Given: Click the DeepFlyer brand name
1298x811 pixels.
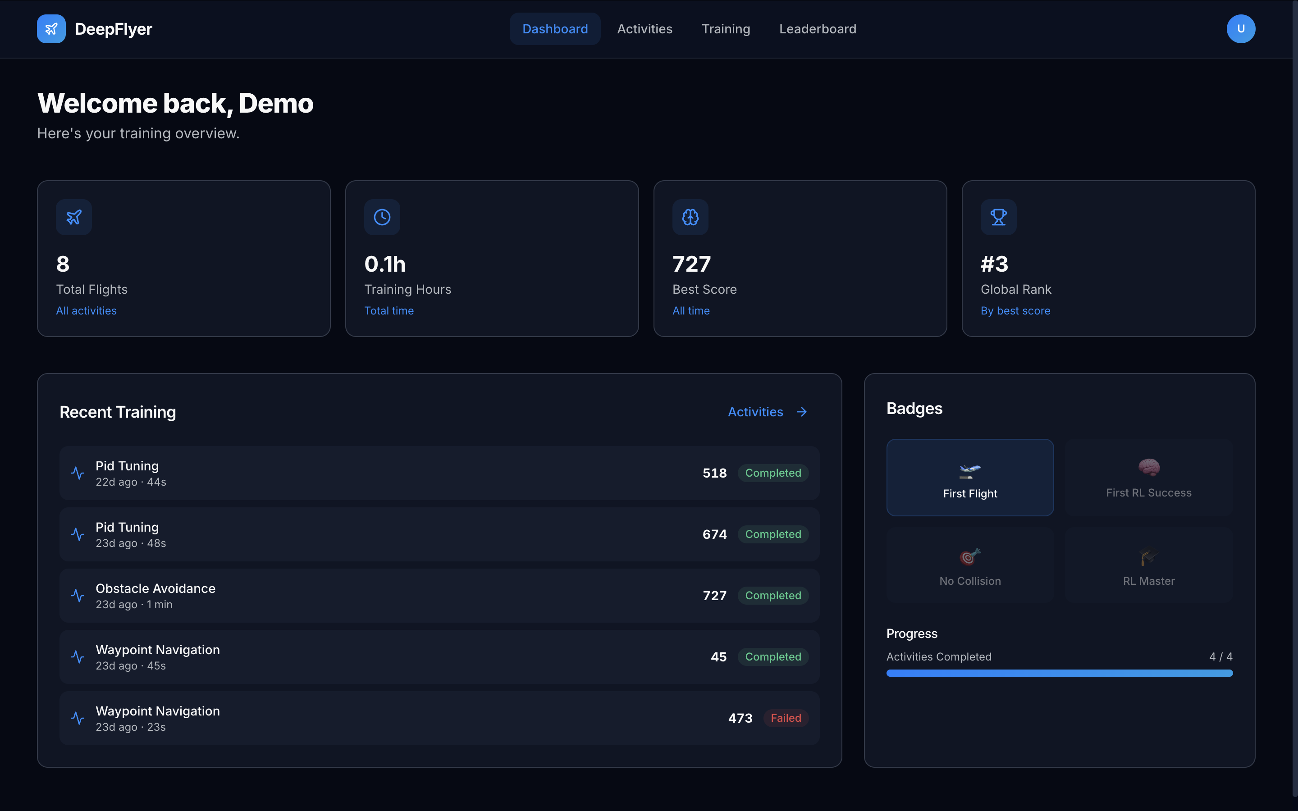Looking at the screenshot, I should click(x=114, y=29).
